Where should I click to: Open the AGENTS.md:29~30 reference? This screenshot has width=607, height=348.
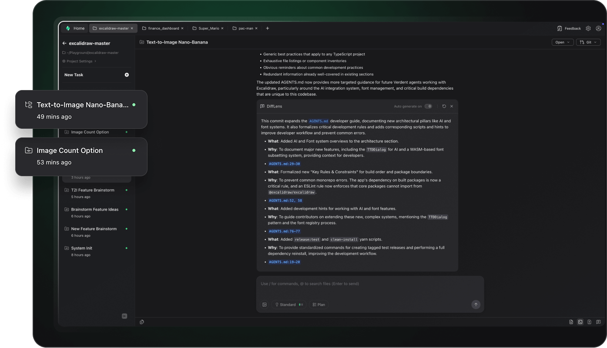tap(285, 164)
